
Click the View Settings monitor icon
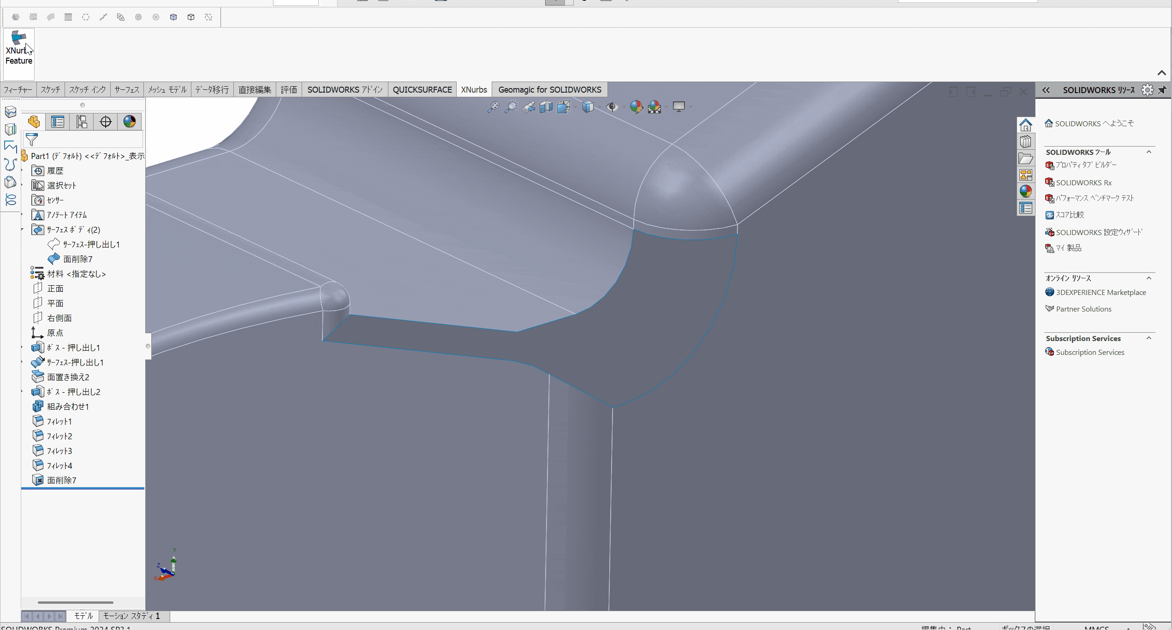[679, 107]
